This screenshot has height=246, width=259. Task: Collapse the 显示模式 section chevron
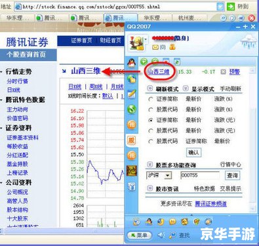click(186, 89)
